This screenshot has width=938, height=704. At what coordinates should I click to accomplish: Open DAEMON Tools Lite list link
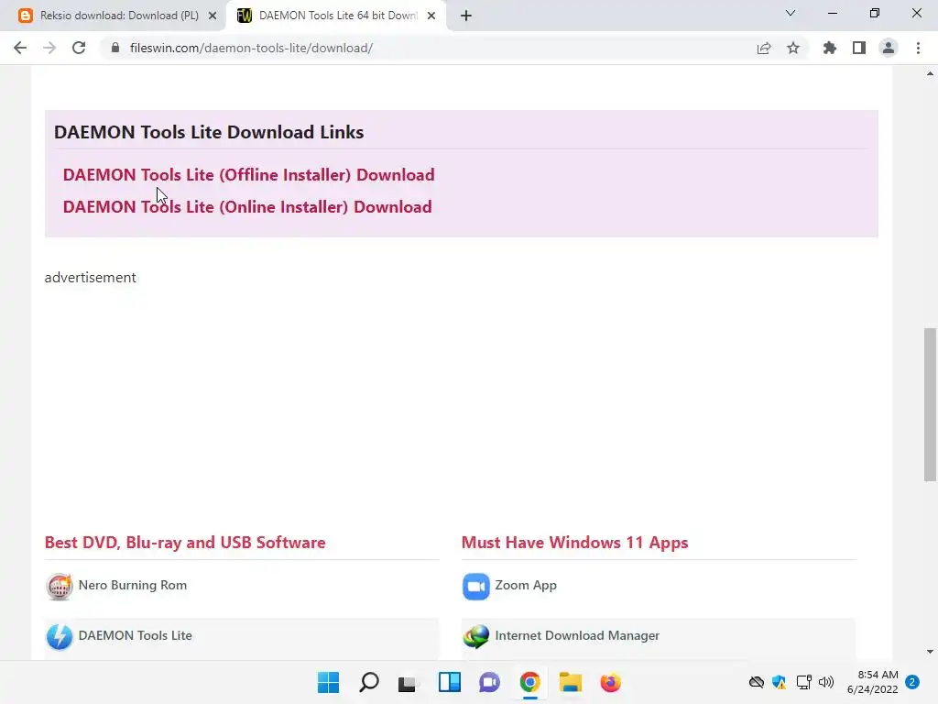pyautogui.click(x=136, y=635)
